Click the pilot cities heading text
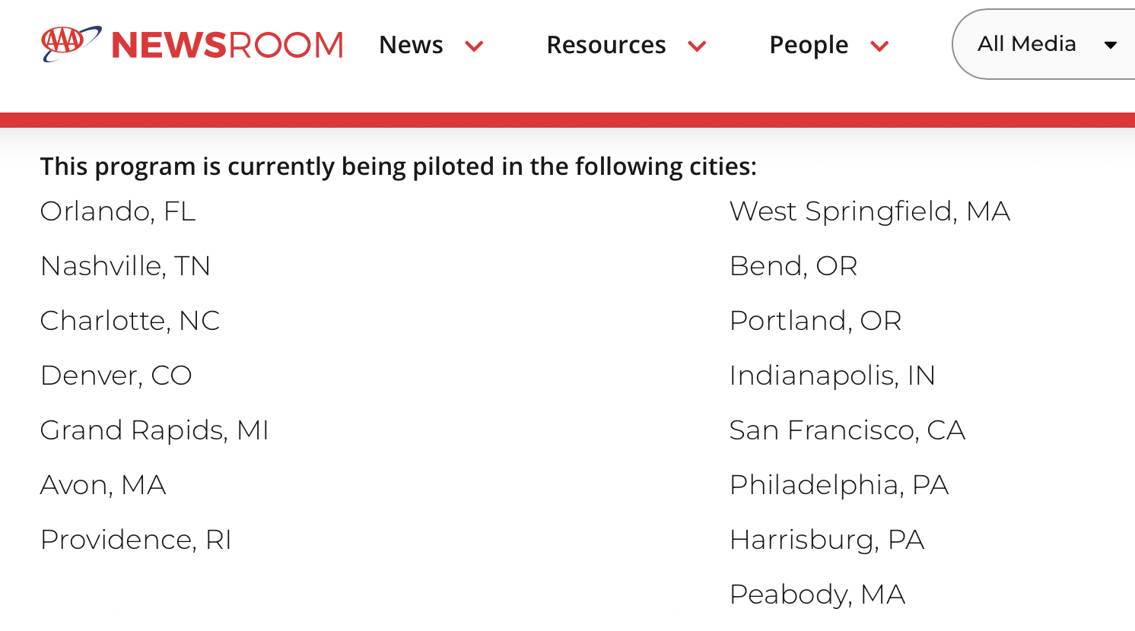The height and width of the screenshot is (631, 1135). (x=398, y=166)
